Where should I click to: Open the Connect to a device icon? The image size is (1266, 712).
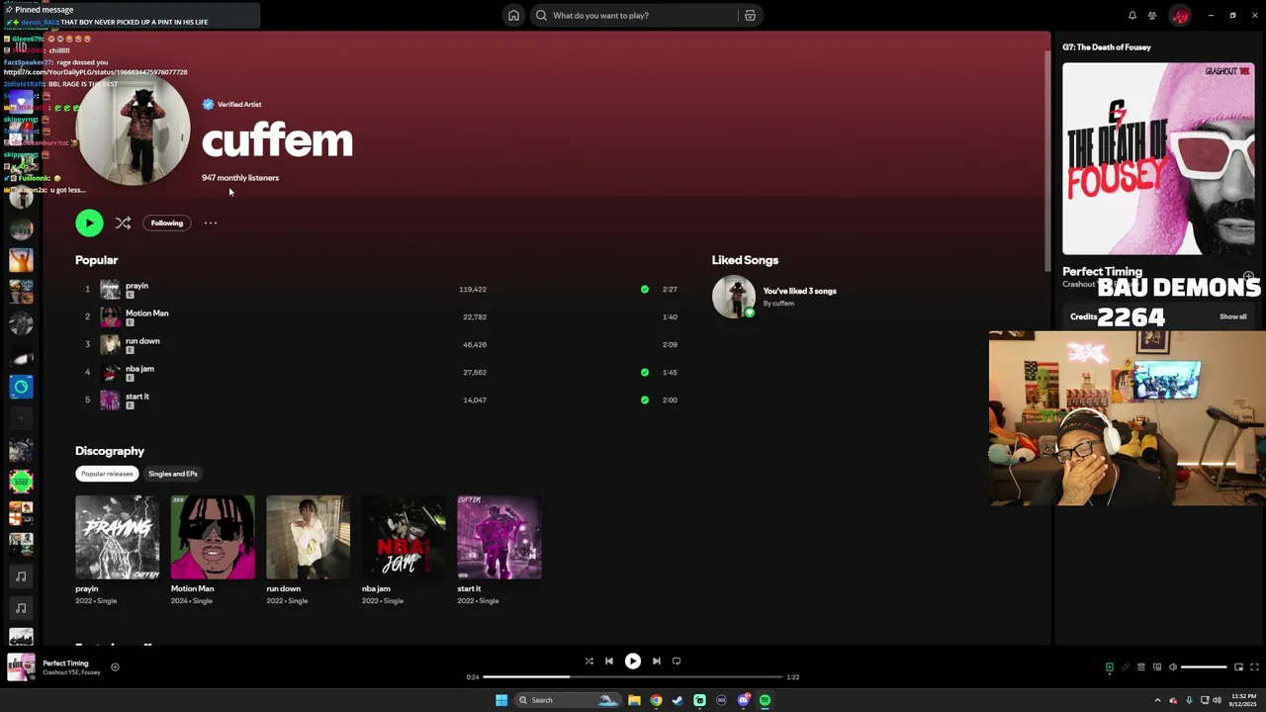pyautogui.click(x=1157, y=667)
